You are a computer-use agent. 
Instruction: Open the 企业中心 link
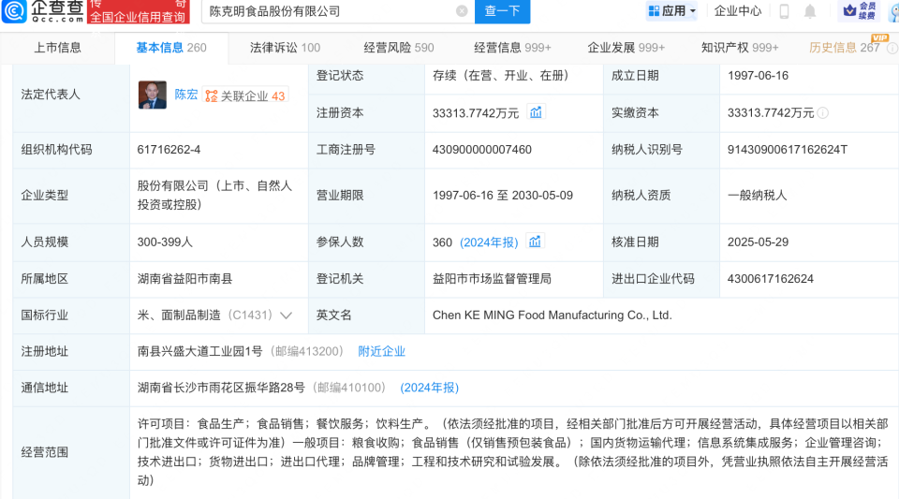(x=738, y=11)
